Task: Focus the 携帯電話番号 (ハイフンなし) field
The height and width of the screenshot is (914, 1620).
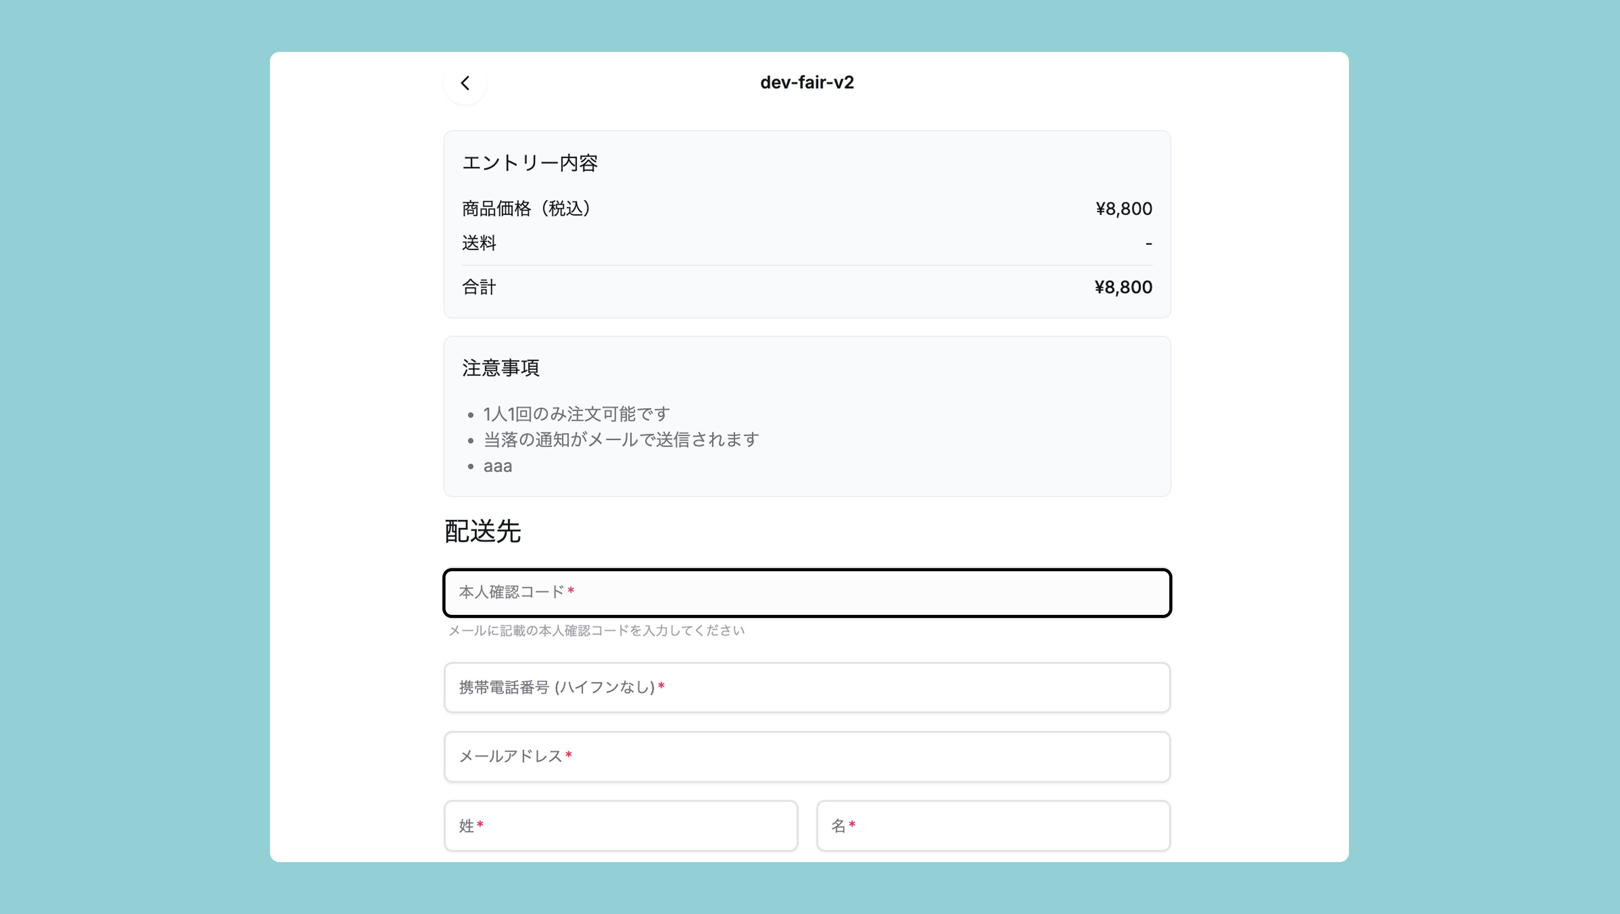Action: tap(807, 688)
